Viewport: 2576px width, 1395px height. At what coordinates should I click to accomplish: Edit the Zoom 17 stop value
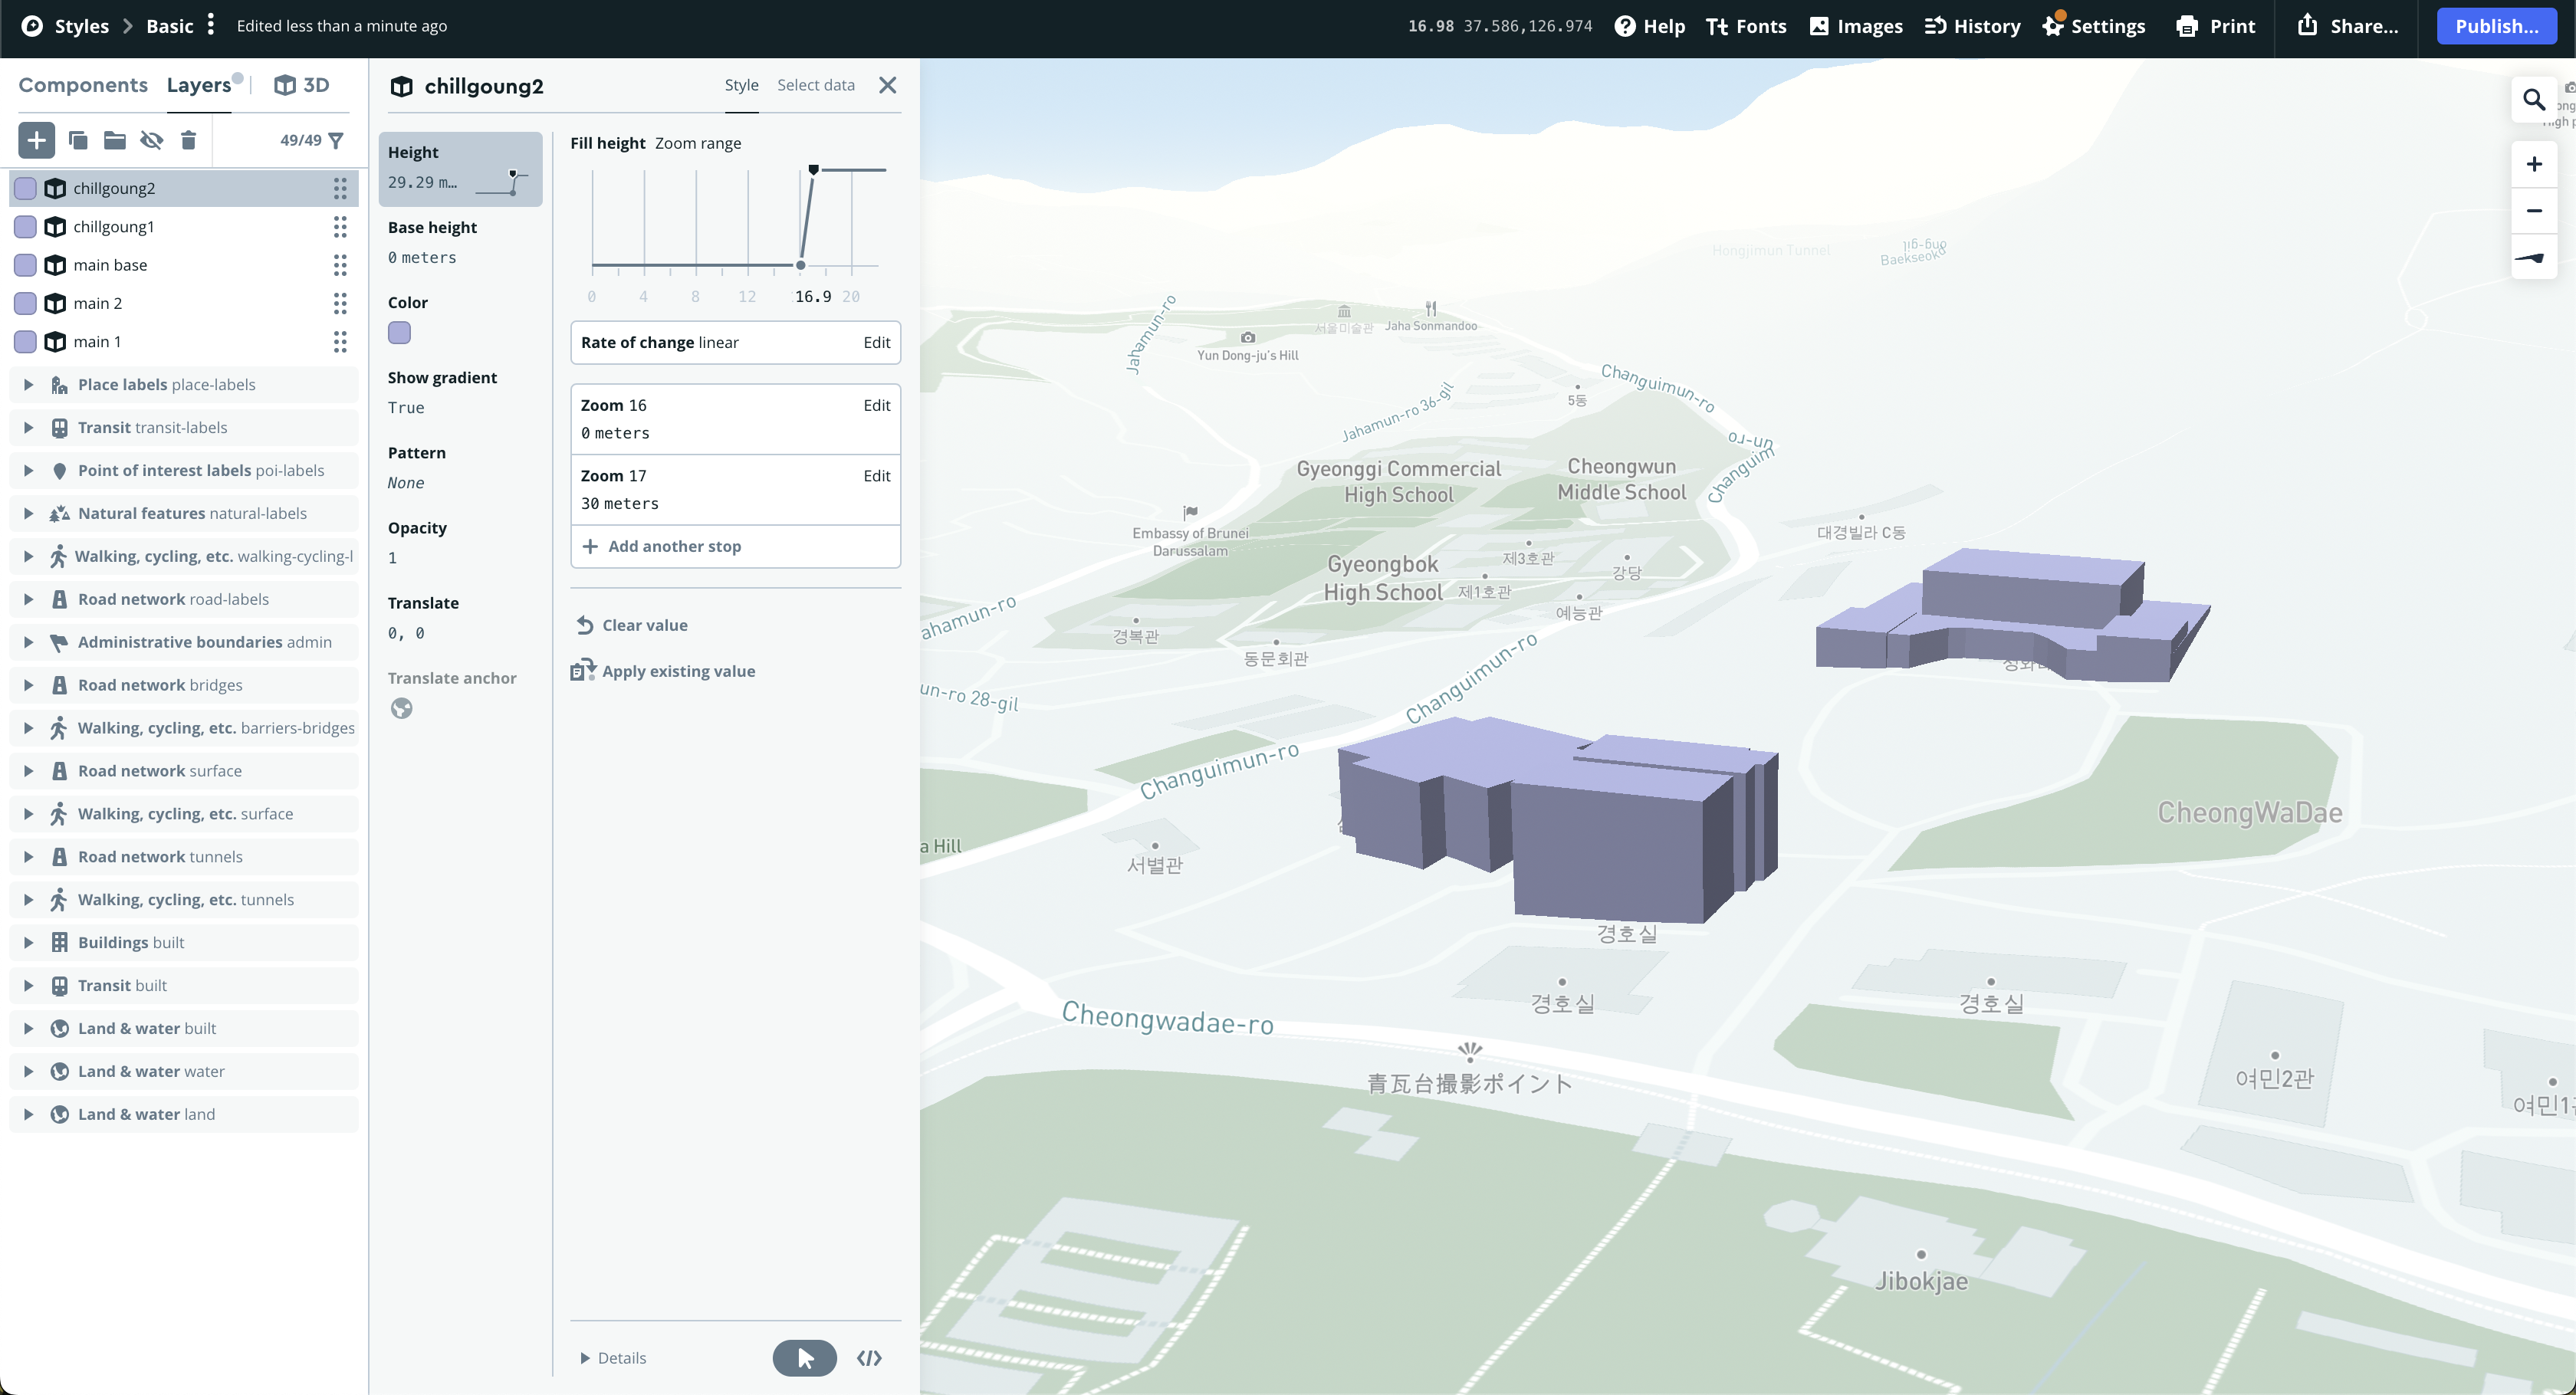(x=876, y=476)
